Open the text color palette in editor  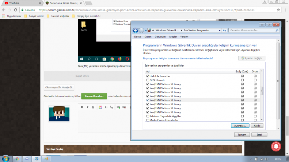[x=100, y=107]
